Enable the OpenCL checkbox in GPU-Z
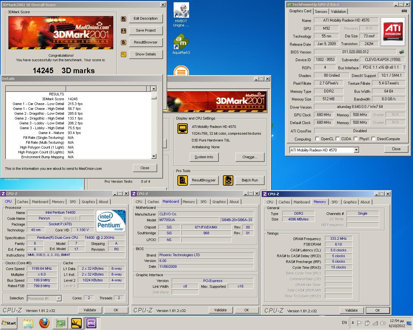 click(x=317, y=139)
